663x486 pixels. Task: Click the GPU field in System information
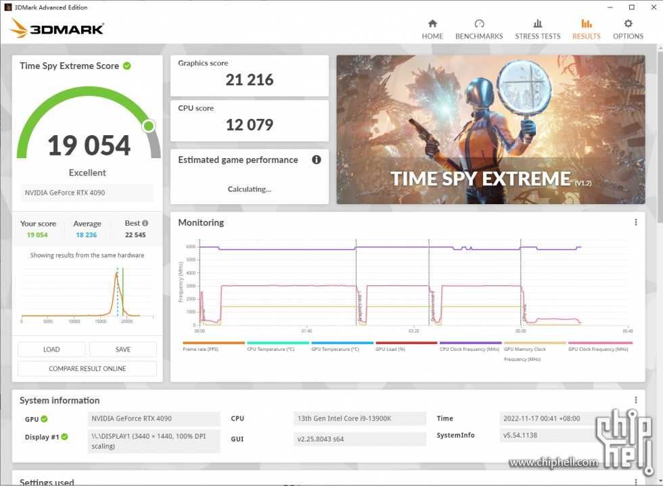(x=154, y=419)
